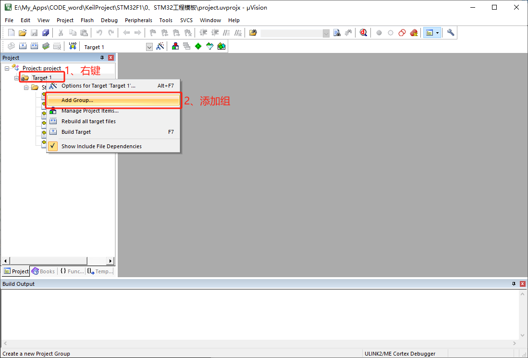Click the Rebuild all target files toolbar icon

pyautogui.click(x=34, y=46)
